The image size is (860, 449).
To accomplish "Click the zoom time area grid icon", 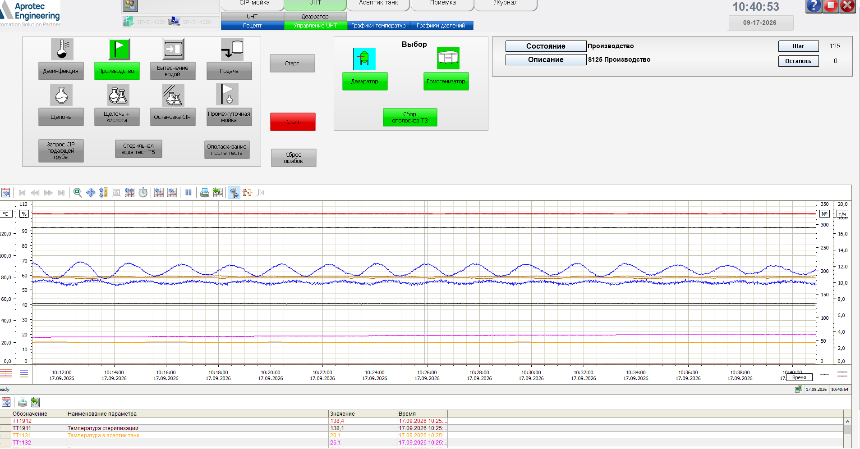I will click(129, 193).
